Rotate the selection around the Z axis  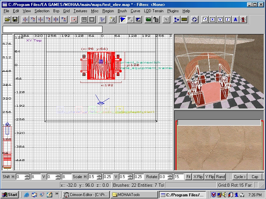(x=64, y=20)
